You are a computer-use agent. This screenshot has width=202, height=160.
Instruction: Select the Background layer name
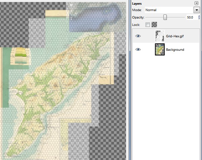pos(175,50)
